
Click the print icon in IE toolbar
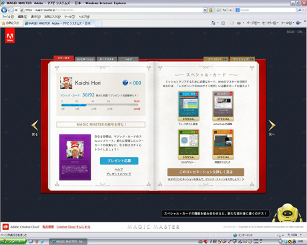(239, 23)
